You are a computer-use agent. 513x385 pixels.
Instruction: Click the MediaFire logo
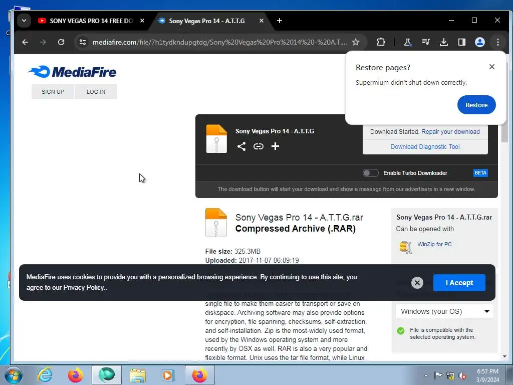(x=72, y=72)
